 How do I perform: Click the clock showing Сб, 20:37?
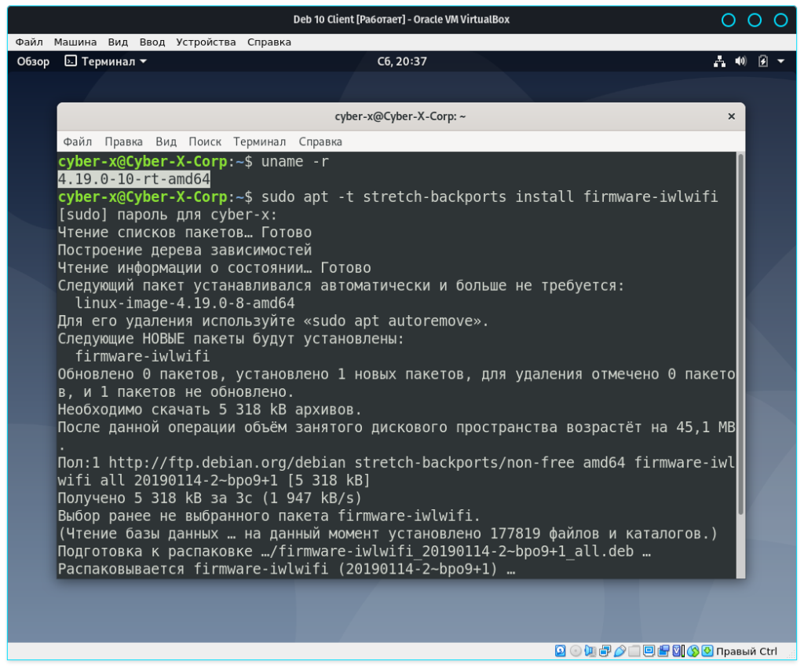point(402,61)
